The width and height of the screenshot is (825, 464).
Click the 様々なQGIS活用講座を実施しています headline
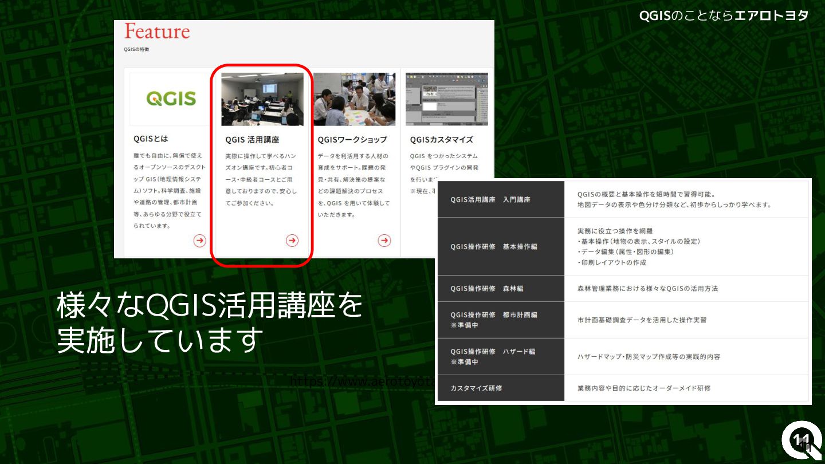[x=210, y=323]
